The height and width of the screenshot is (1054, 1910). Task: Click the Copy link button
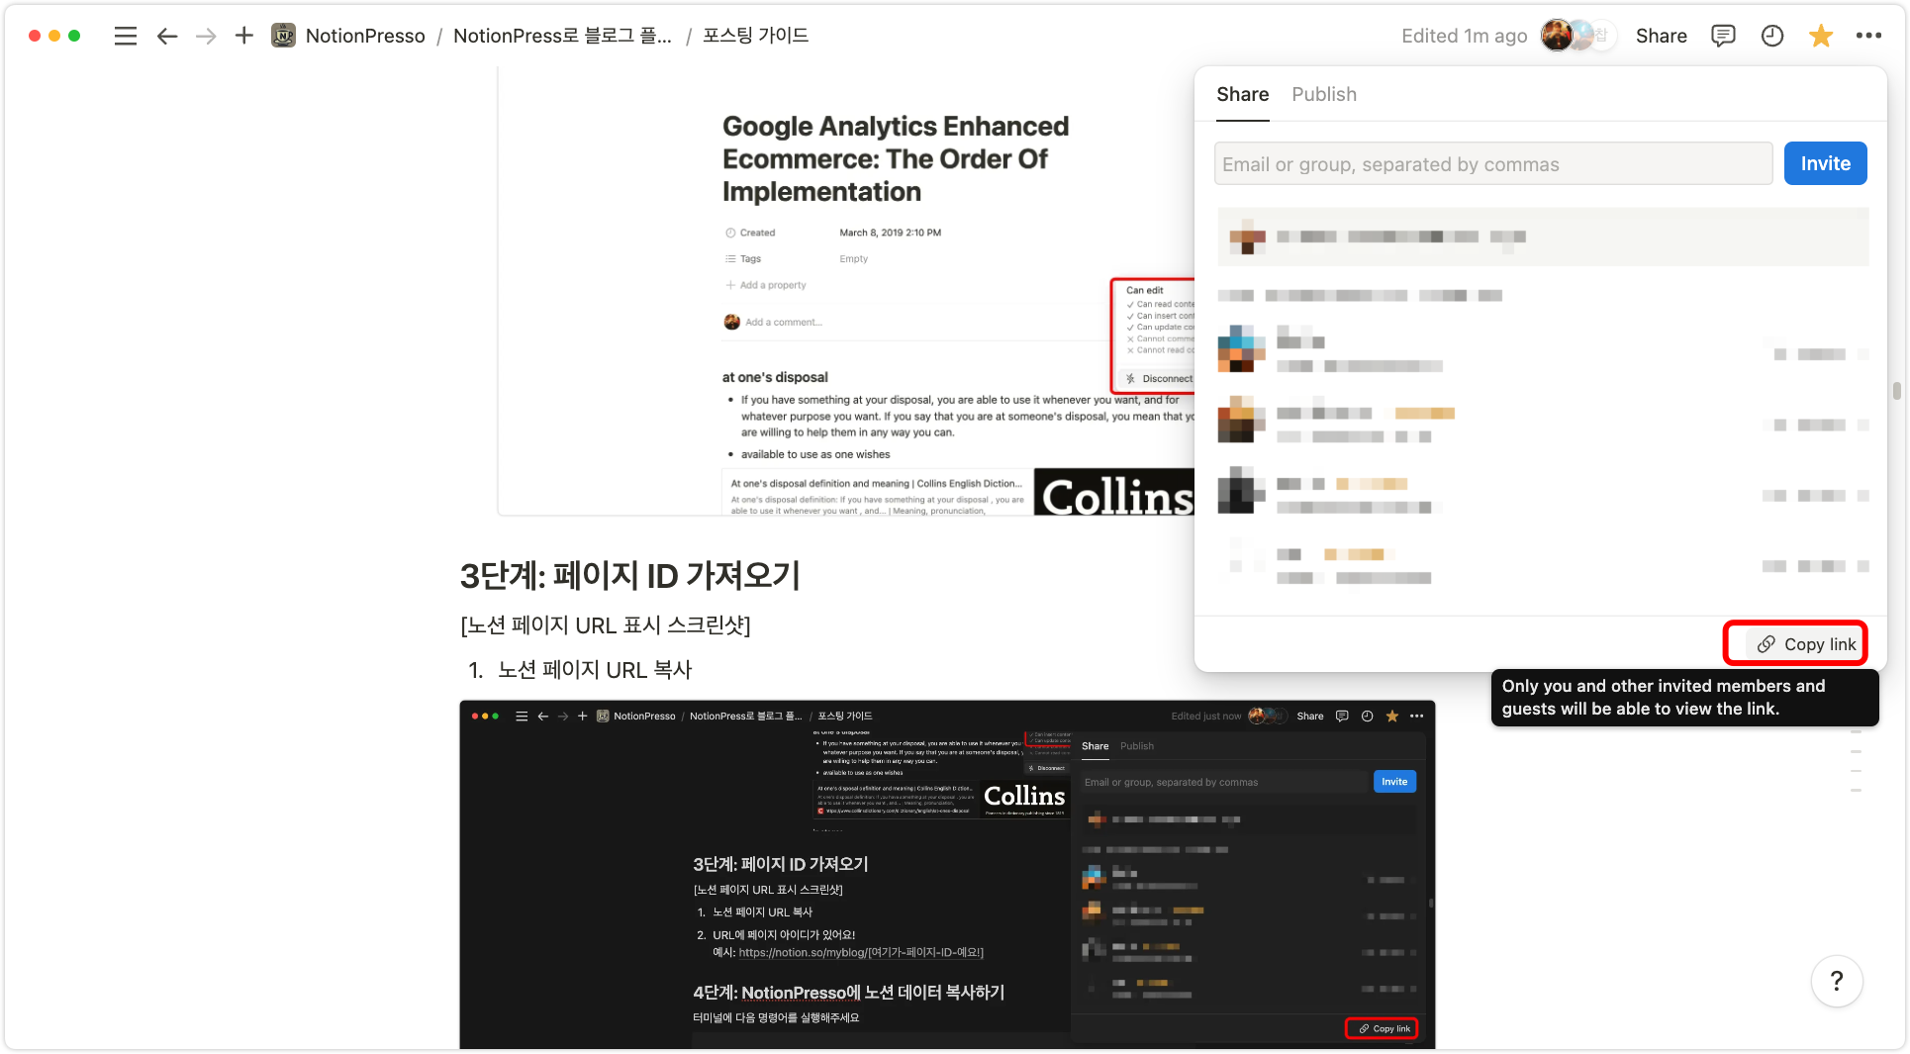[x=1807, y=644]
